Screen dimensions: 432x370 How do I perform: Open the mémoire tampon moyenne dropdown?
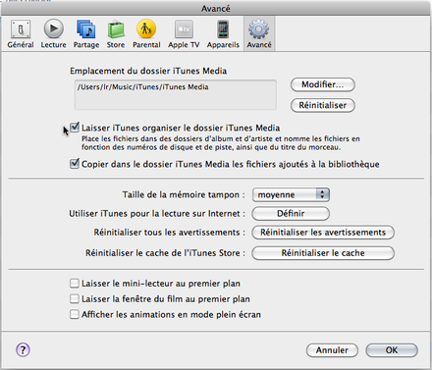click(x=291, y=194)
